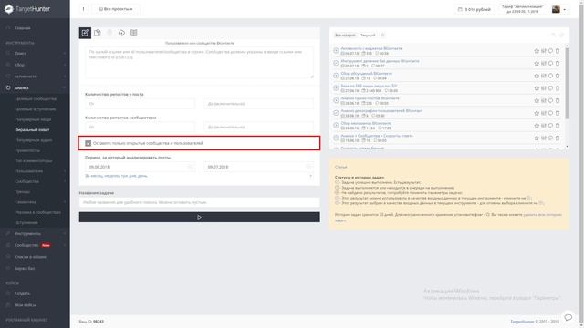Open the copy-documents icon tab in form toolbar
Viewport: 584px width, 328px height.
point(98,33)
